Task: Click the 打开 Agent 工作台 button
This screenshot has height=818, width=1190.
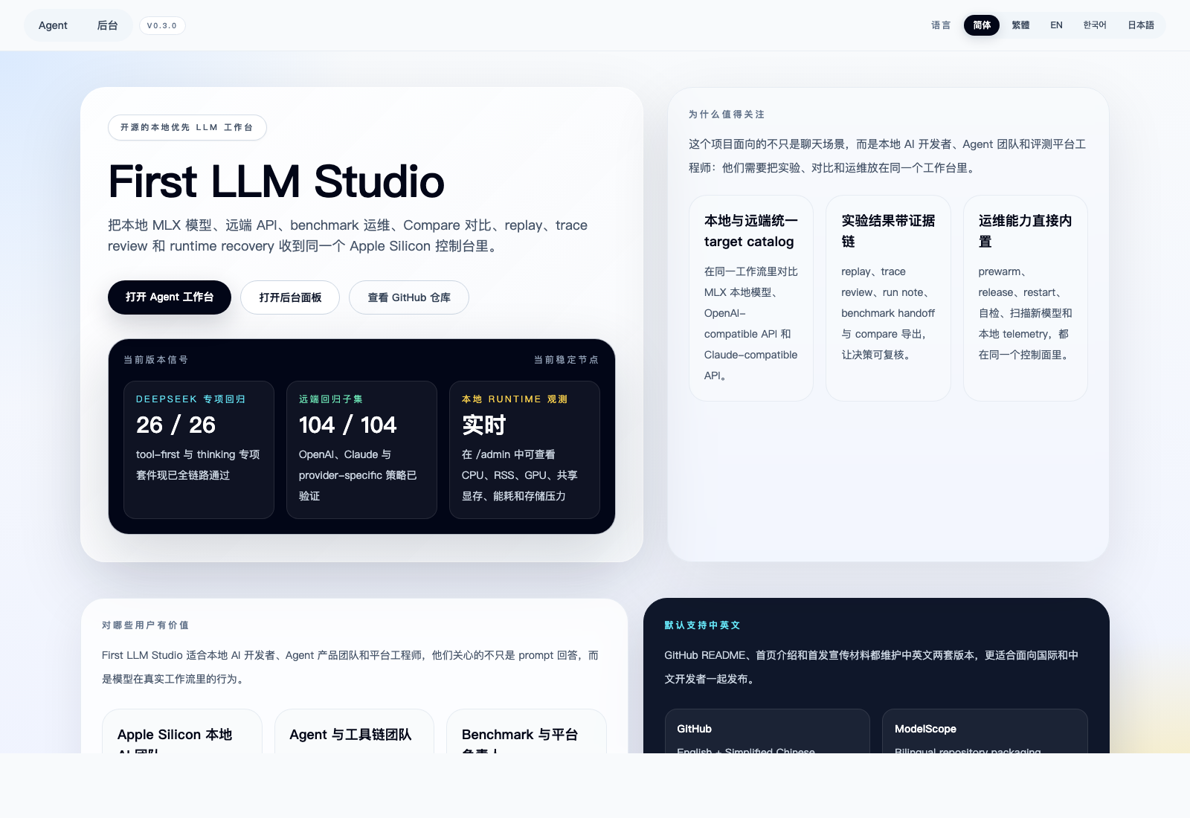Action: click(x=170, y=297)
